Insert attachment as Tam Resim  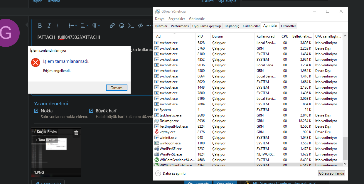(x=45, y=140)
